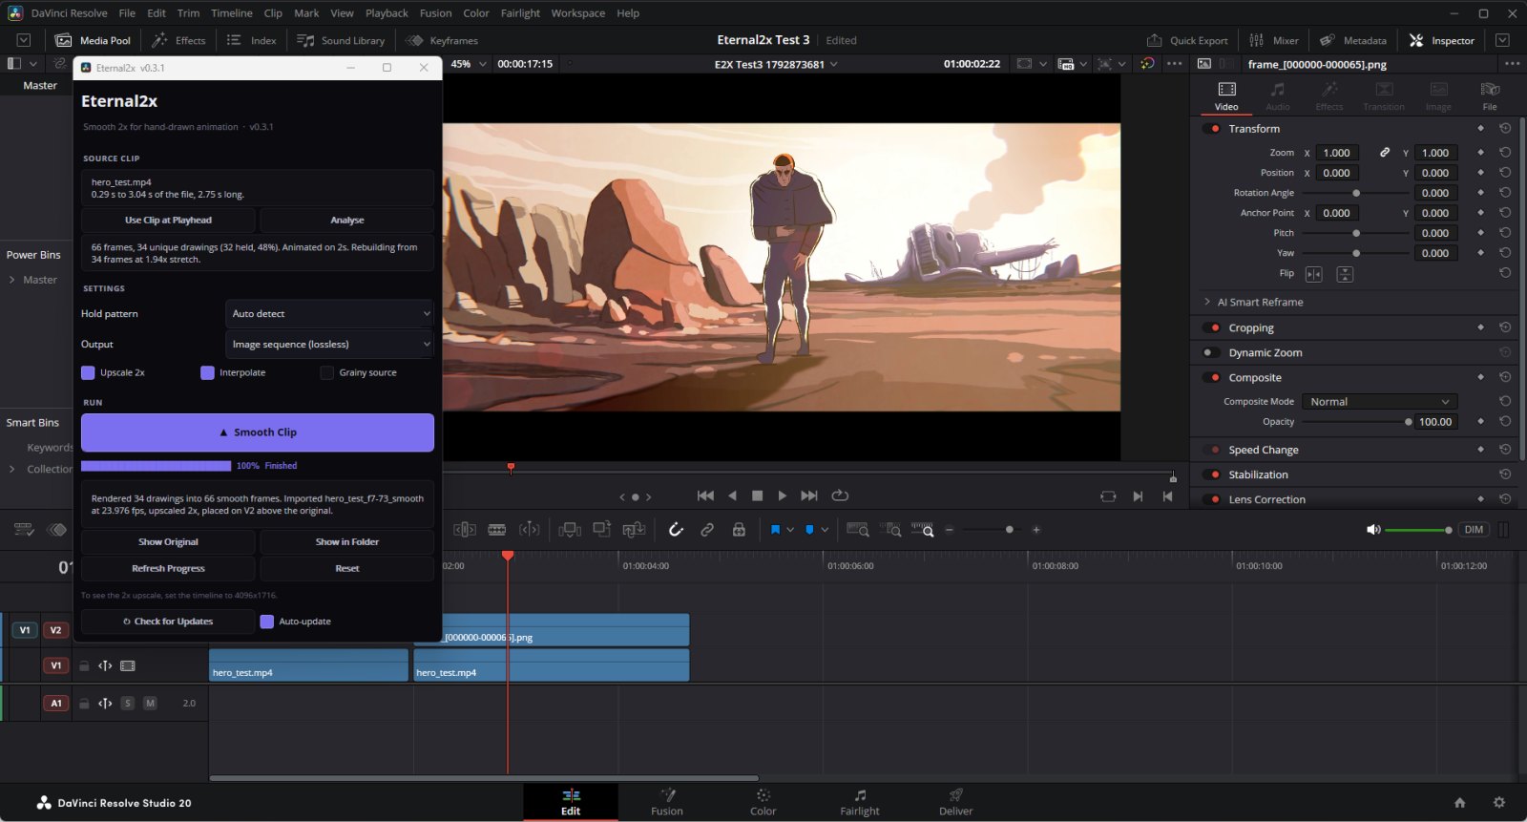This screenshot has width=1527, height=822.
Task: Toggle the zoom link chain icon
Action: [x=1385, y=153]
